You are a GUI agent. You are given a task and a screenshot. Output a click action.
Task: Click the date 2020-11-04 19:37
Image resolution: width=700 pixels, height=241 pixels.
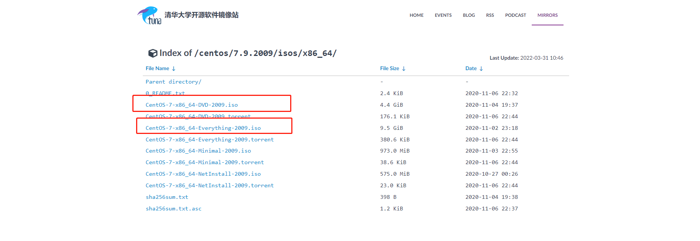(x=492, y=105)
